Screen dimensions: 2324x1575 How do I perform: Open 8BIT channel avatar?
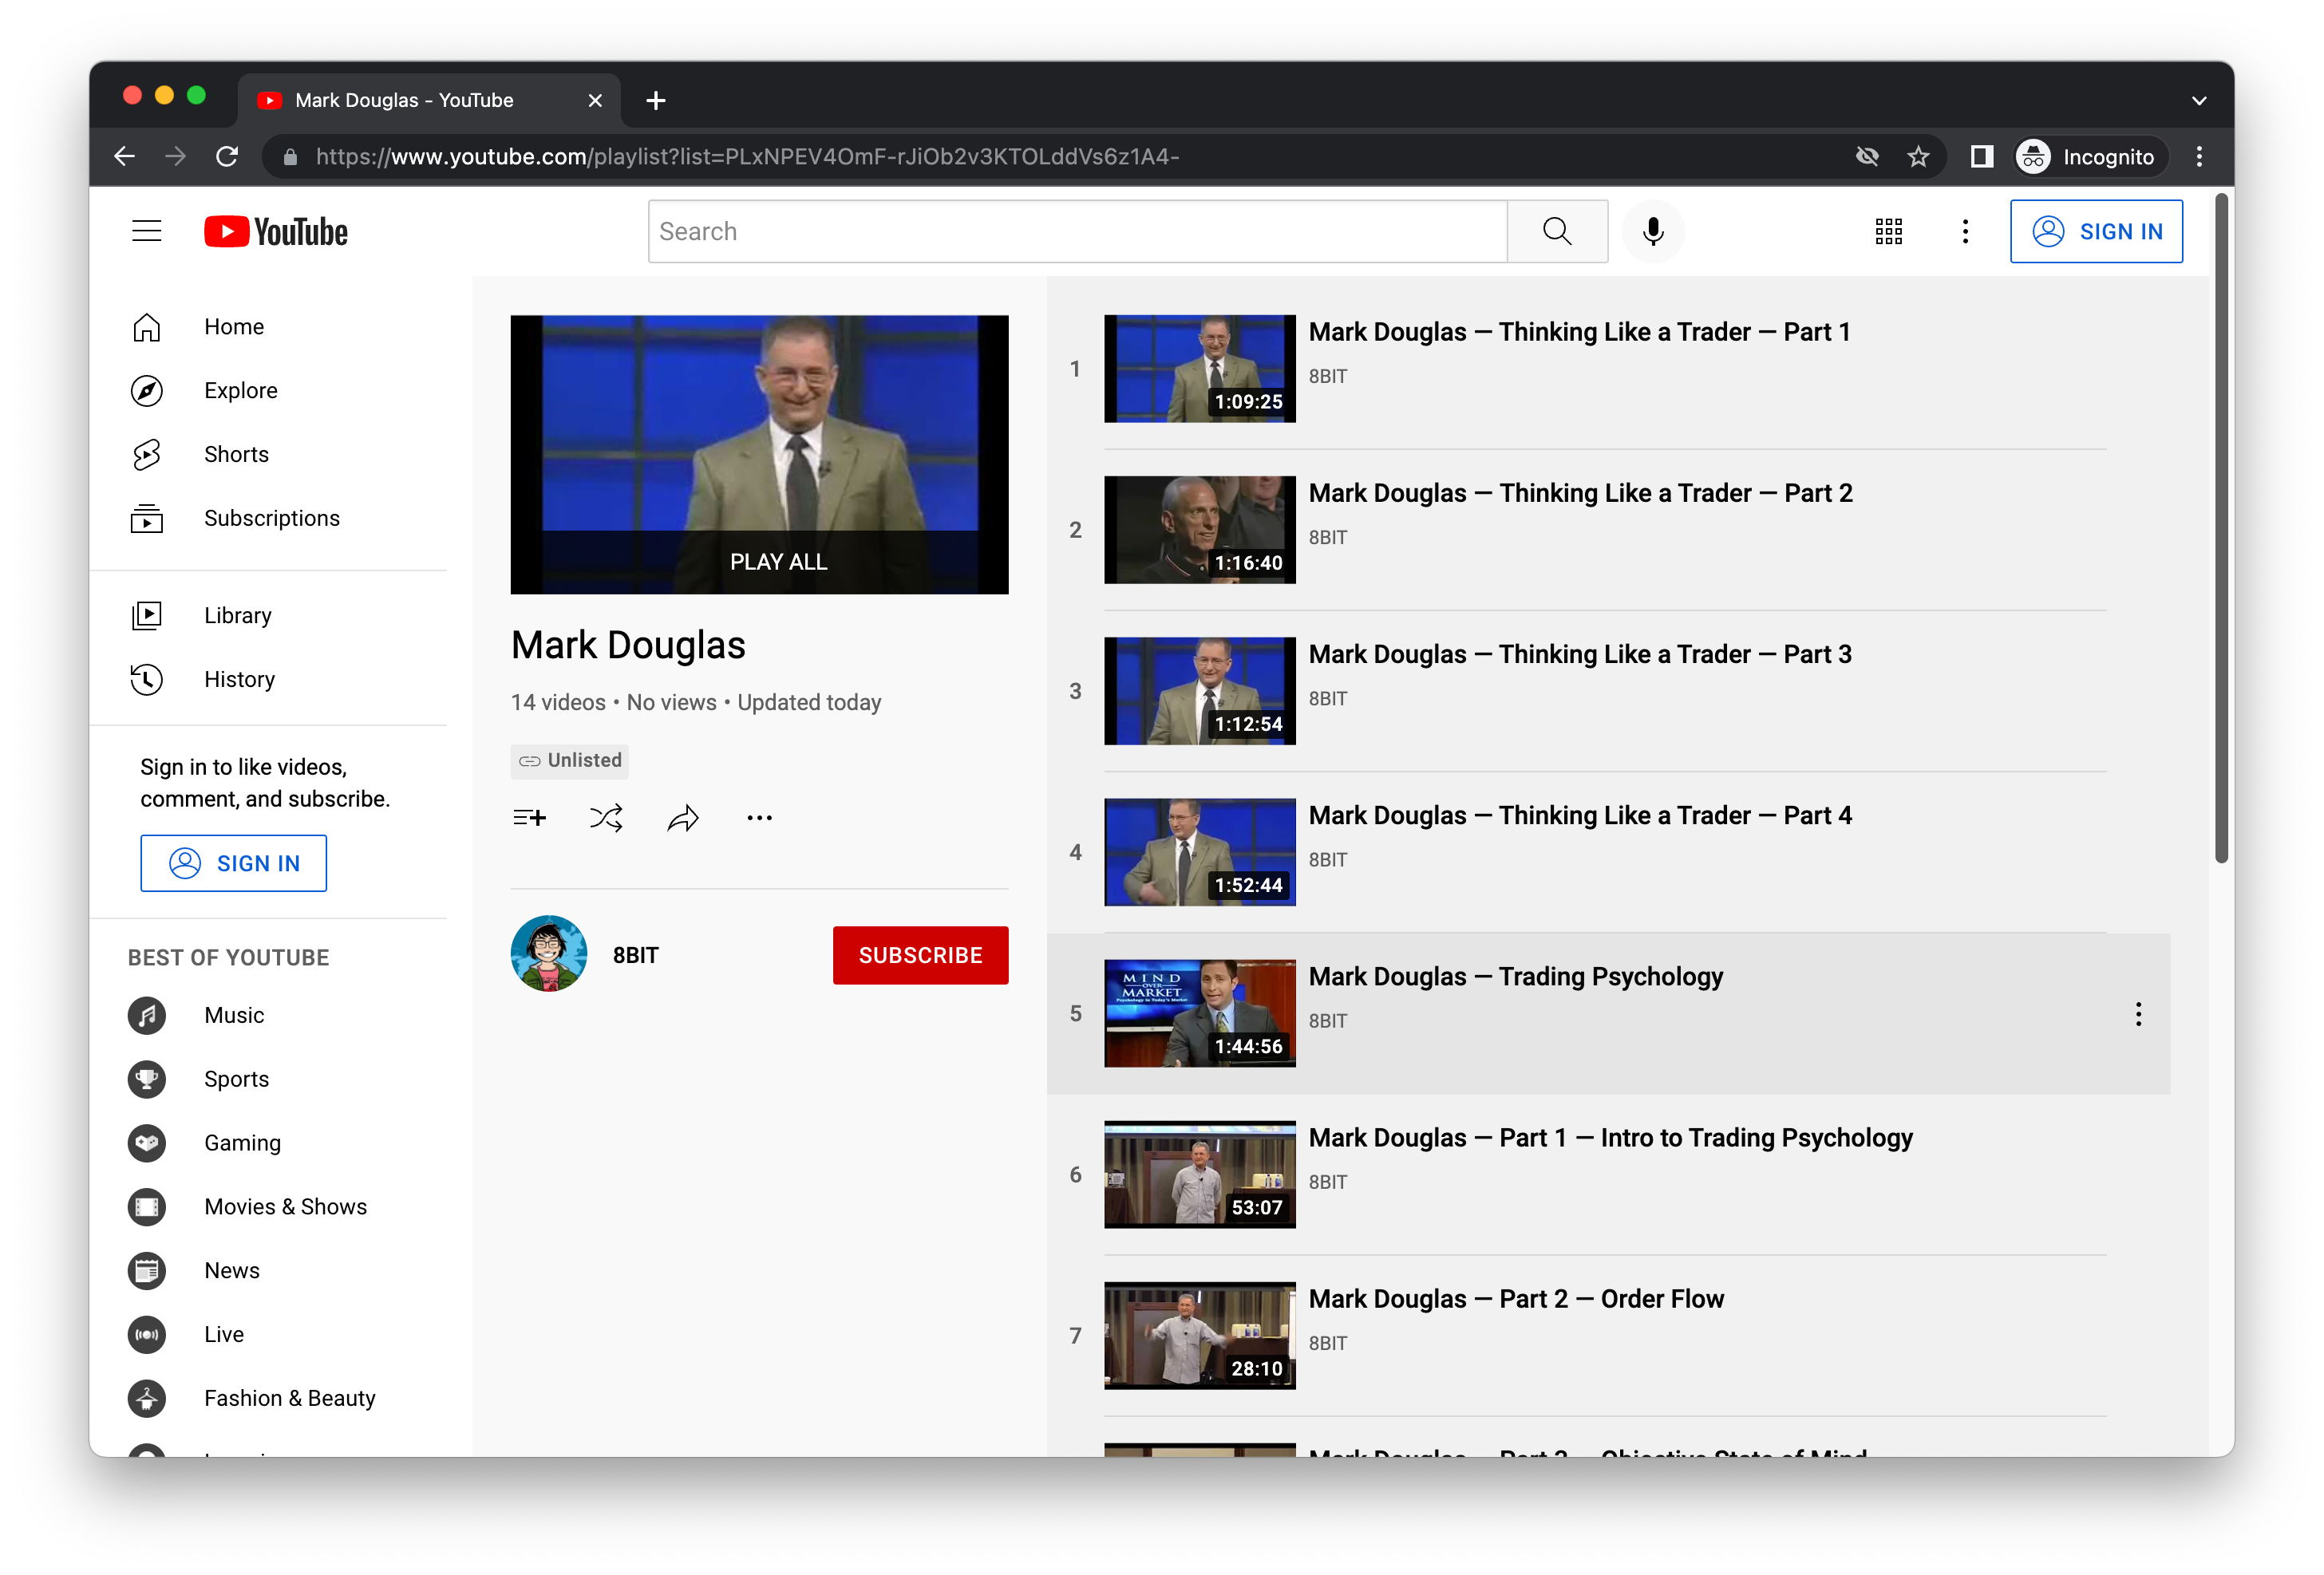point(549,954)
